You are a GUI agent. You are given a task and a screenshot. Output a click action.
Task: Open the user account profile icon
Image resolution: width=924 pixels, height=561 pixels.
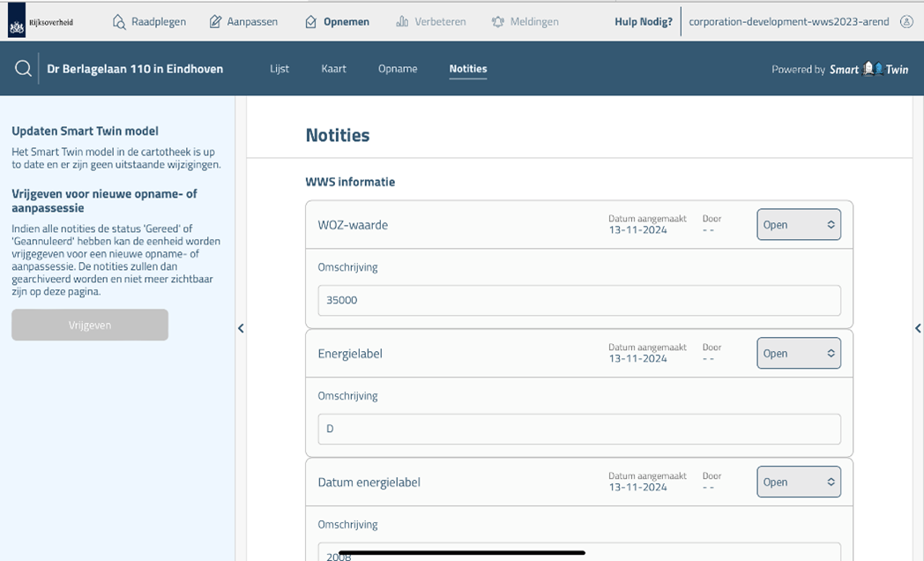tap(906, 22)
